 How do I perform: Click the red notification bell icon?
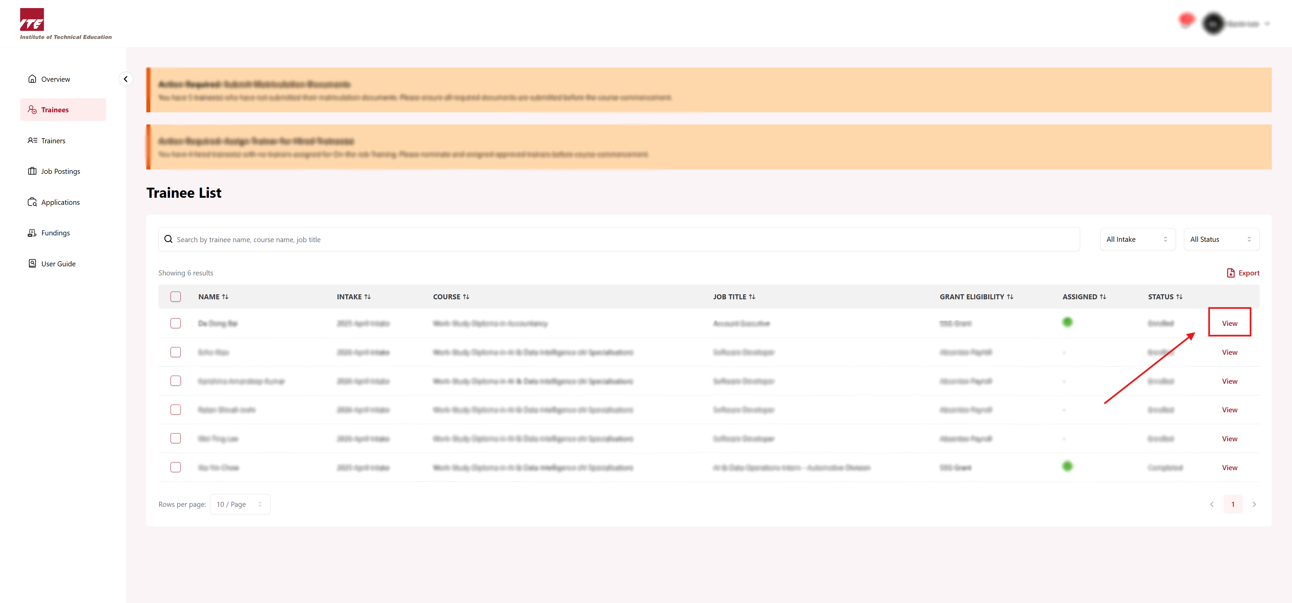(x=1186, y=21)
